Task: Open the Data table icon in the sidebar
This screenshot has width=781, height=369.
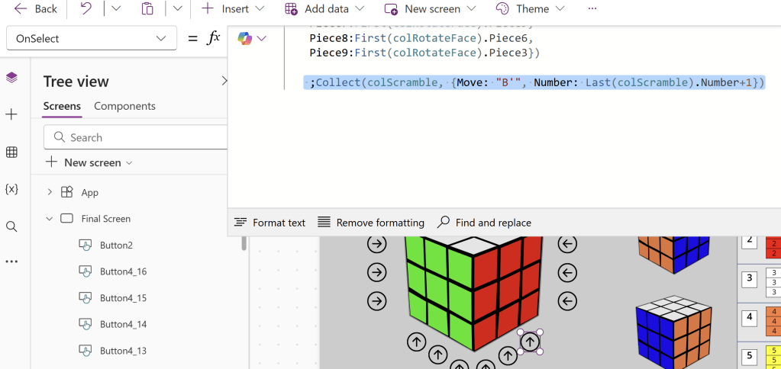Action: (11, 152)
